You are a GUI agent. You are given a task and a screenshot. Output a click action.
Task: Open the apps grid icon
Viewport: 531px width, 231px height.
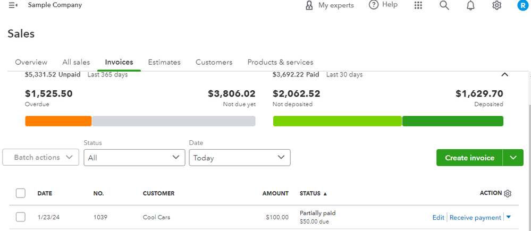coord(418,5)
